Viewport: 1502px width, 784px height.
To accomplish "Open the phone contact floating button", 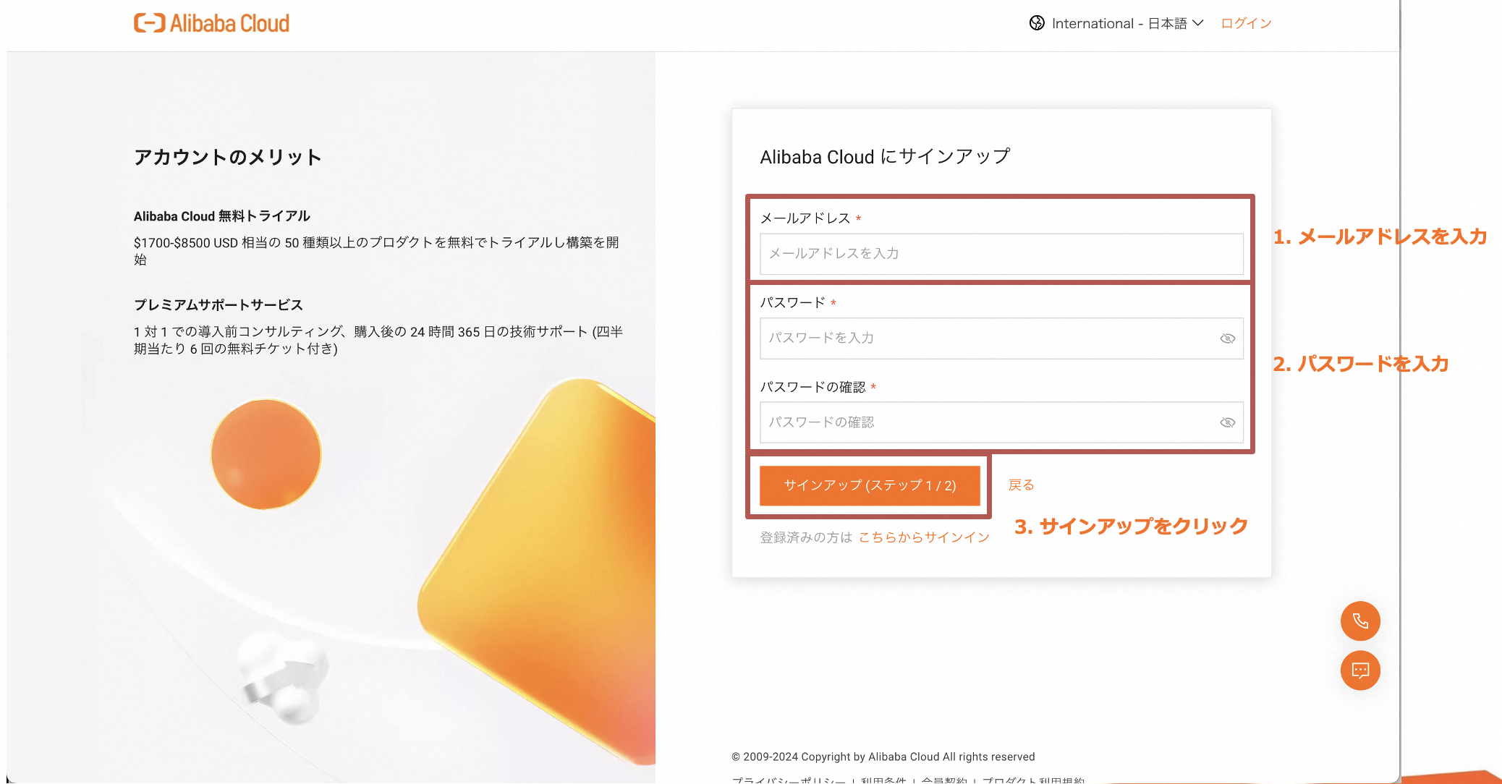I will tap(1360, 621).
